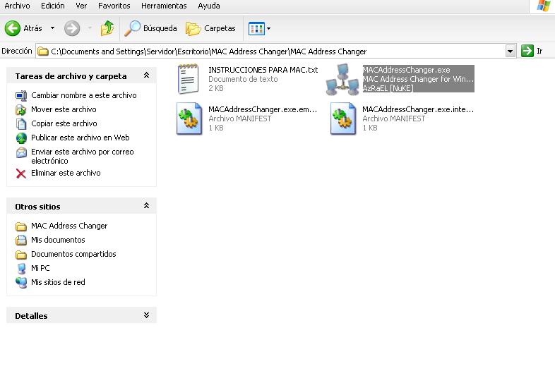The height and width of the screenshot is (383, 555).
Task: Select the MACAddressChanger.exe.em... manifest icon
Action: click(x=189, y=118)
